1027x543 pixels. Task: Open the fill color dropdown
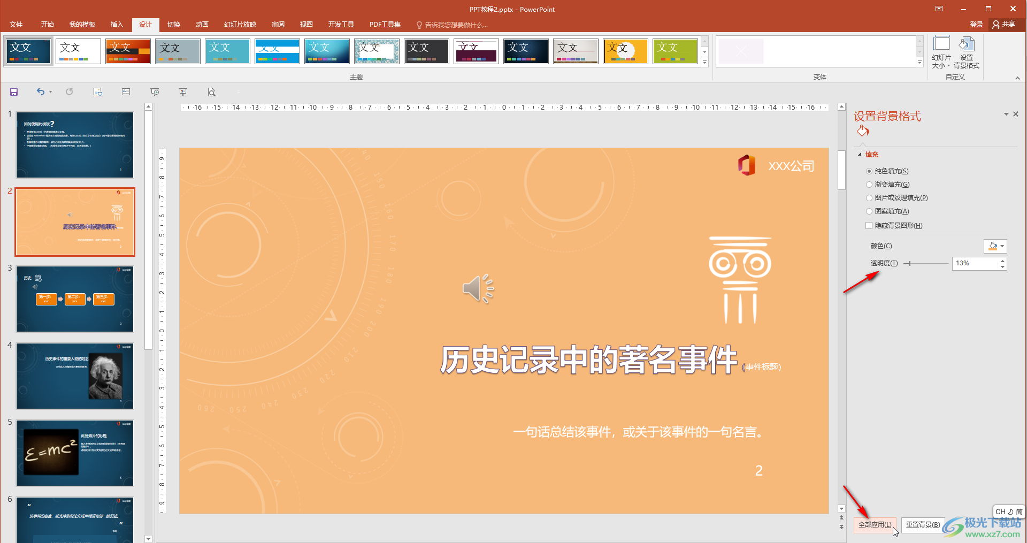click(x=995, y=246)
